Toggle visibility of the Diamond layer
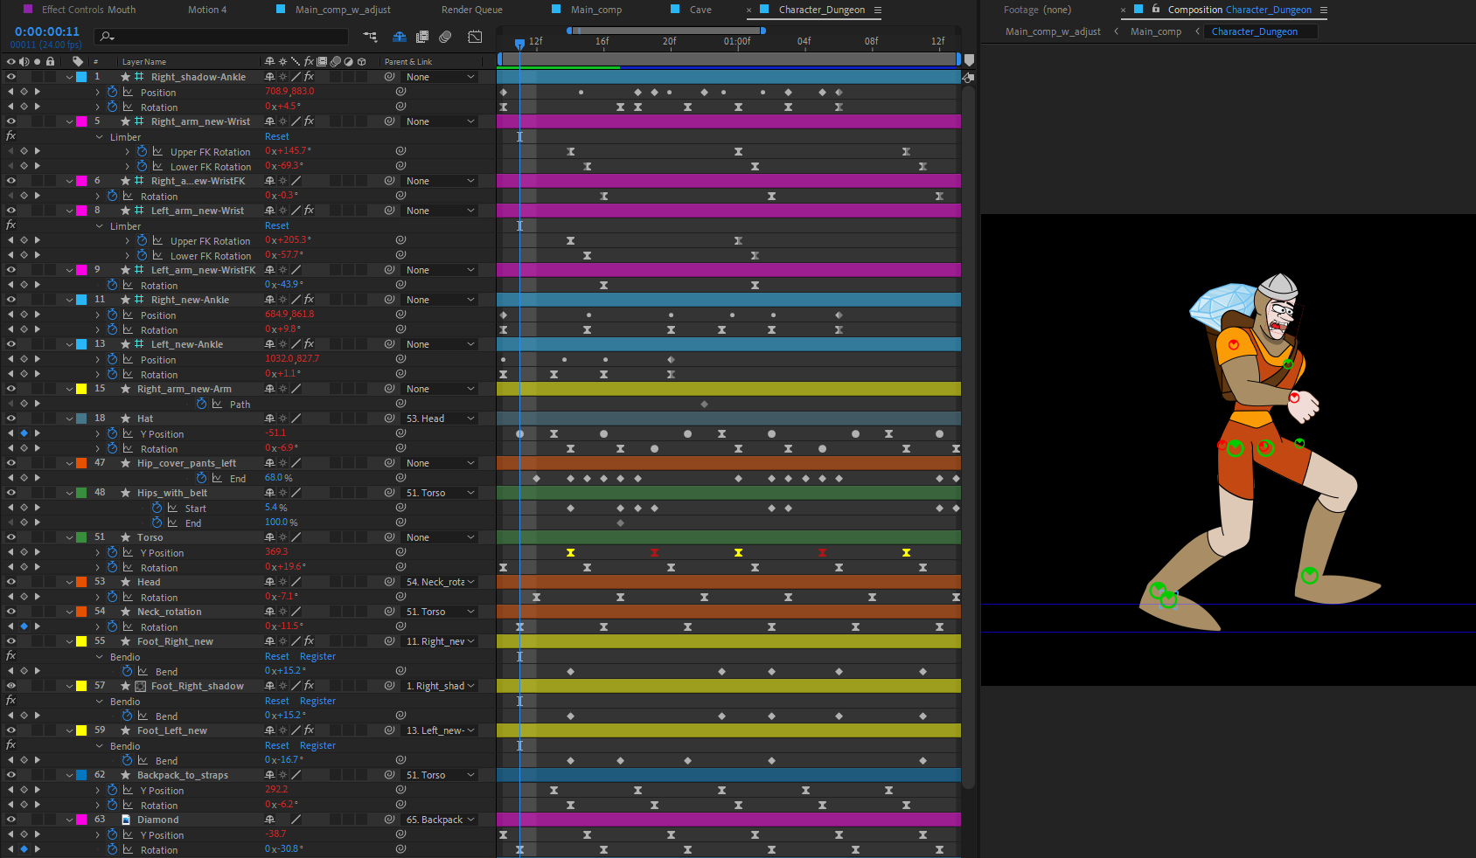 coord(11,820)
